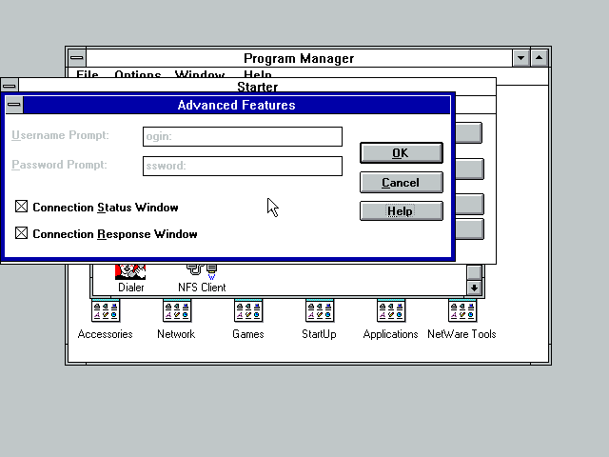Open the Options menu in Program Manager
The height and width of the screenshot is (457, 609).
point(137,74)
